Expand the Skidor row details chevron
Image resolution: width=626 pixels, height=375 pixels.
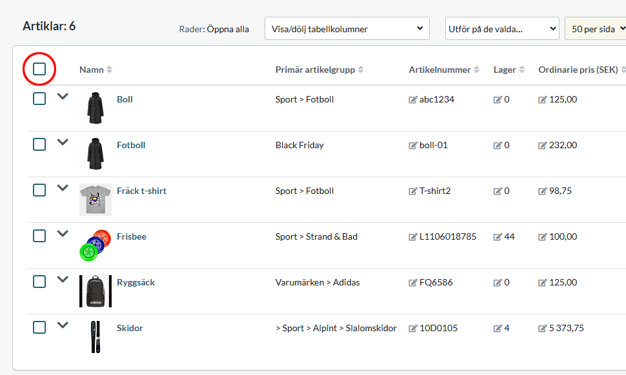[63, 325]
